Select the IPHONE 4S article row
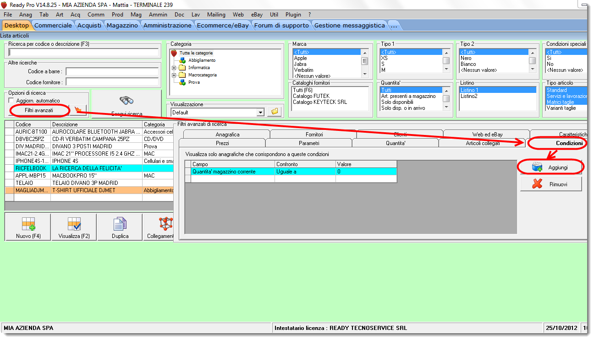The height and width of the screenshot is (340, 594). tap(89, 161)
